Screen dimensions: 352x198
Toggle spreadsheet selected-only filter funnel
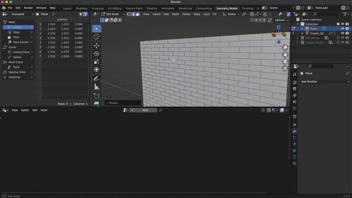point(86,14)
